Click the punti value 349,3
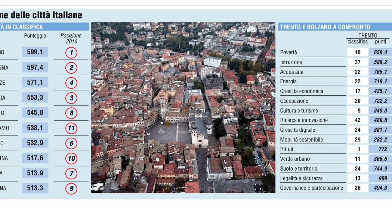Image resolution: width=392 pixels, height=209 pixels. [381, 111]
